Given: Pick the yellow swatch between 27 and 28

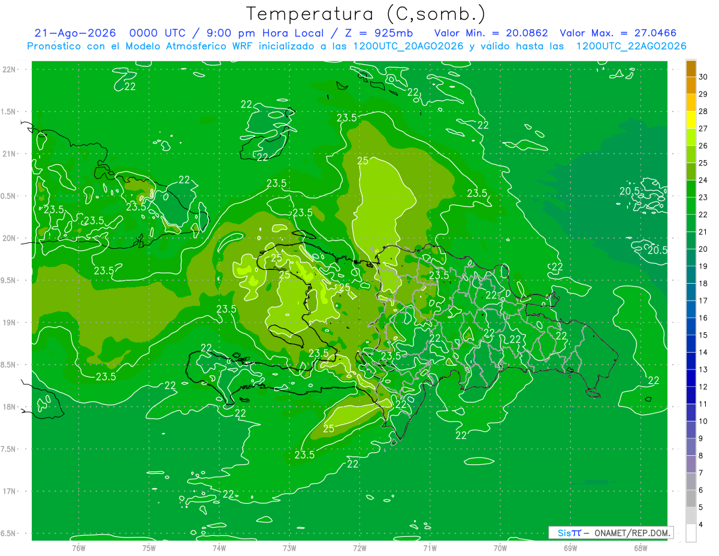Looking at the screenshot, I should 691,120.
